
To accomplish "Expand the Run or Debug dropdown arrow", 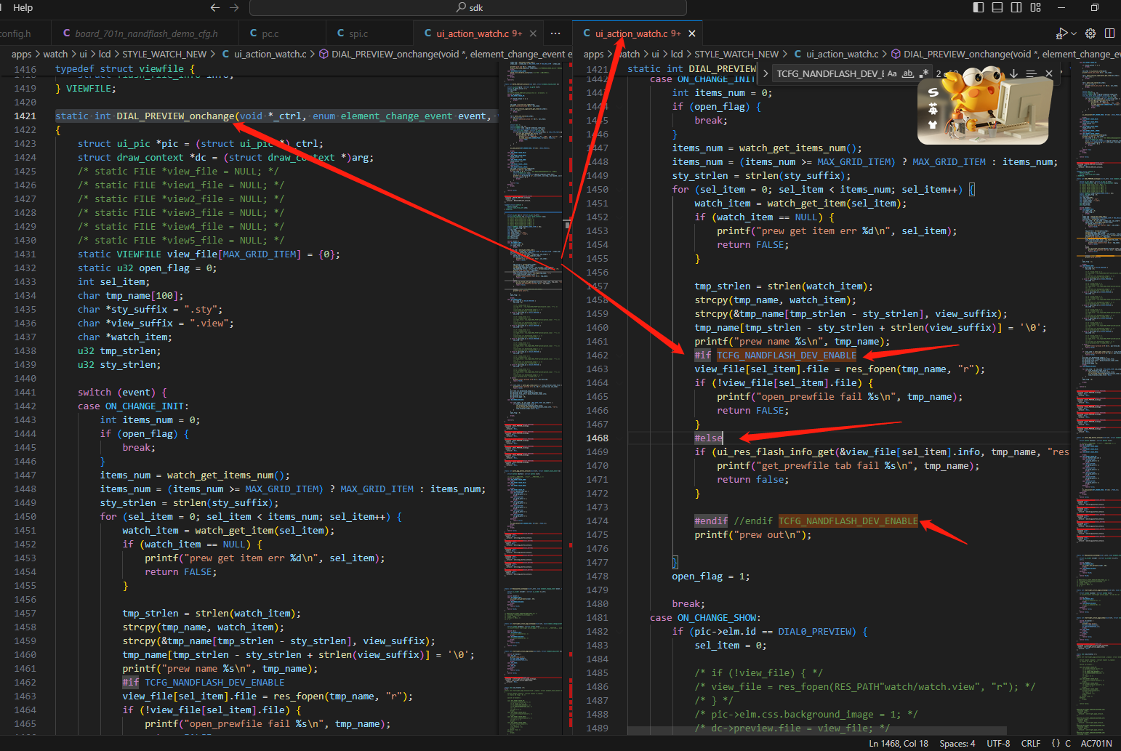I will [x=1073, y=33].
